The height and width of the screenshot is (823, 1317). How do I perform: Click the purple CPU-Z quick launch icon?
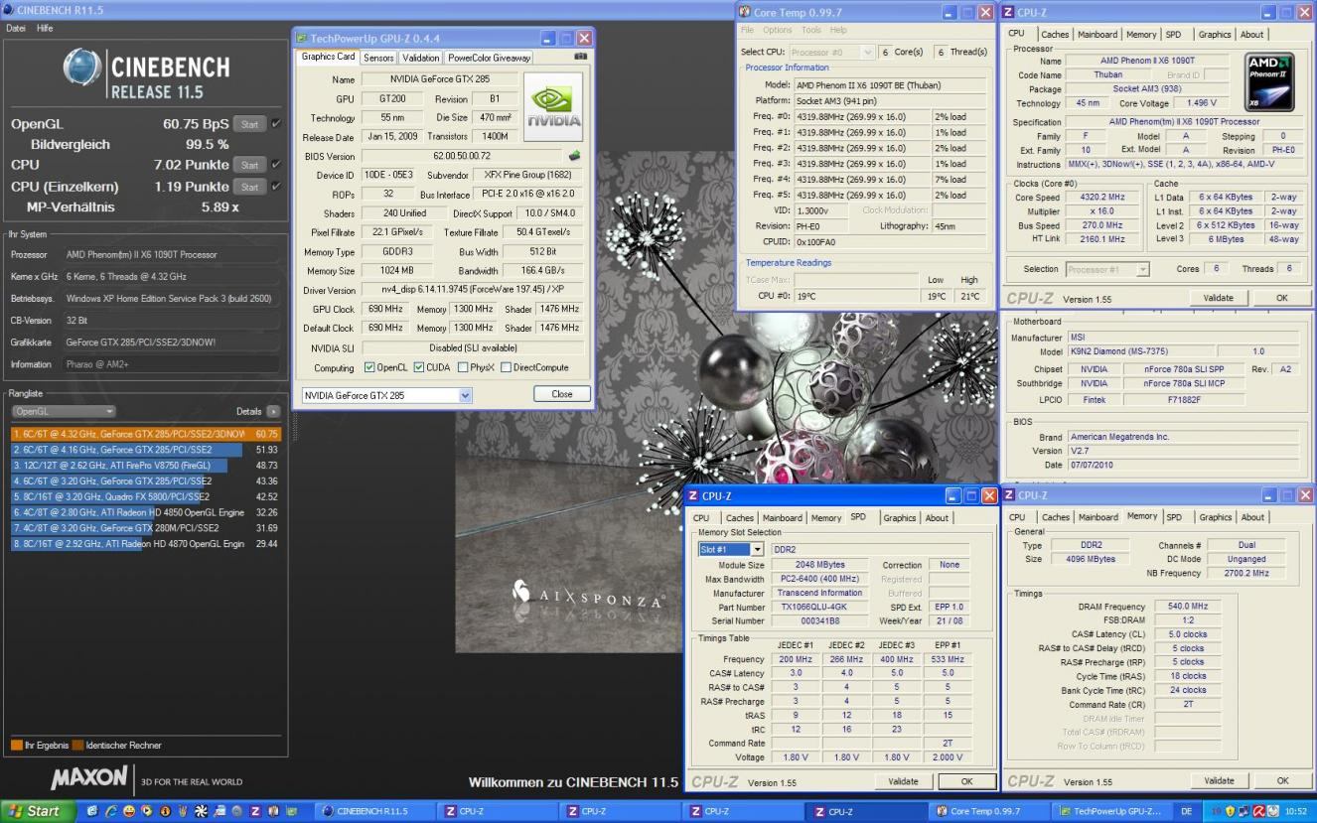coord(256,811)
